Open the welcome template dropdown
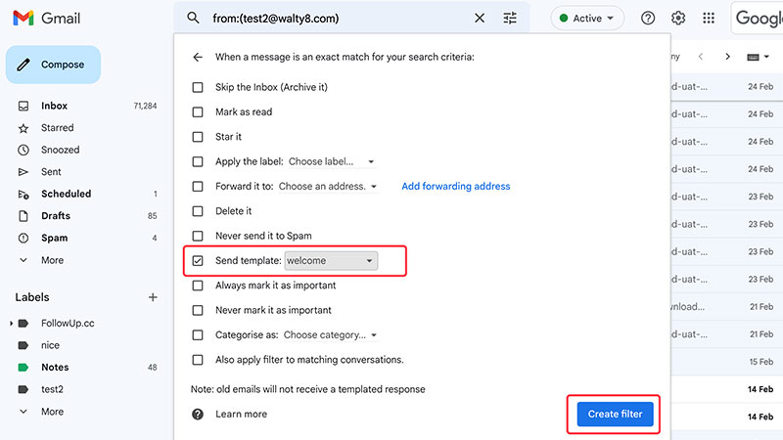 point(331,261)
